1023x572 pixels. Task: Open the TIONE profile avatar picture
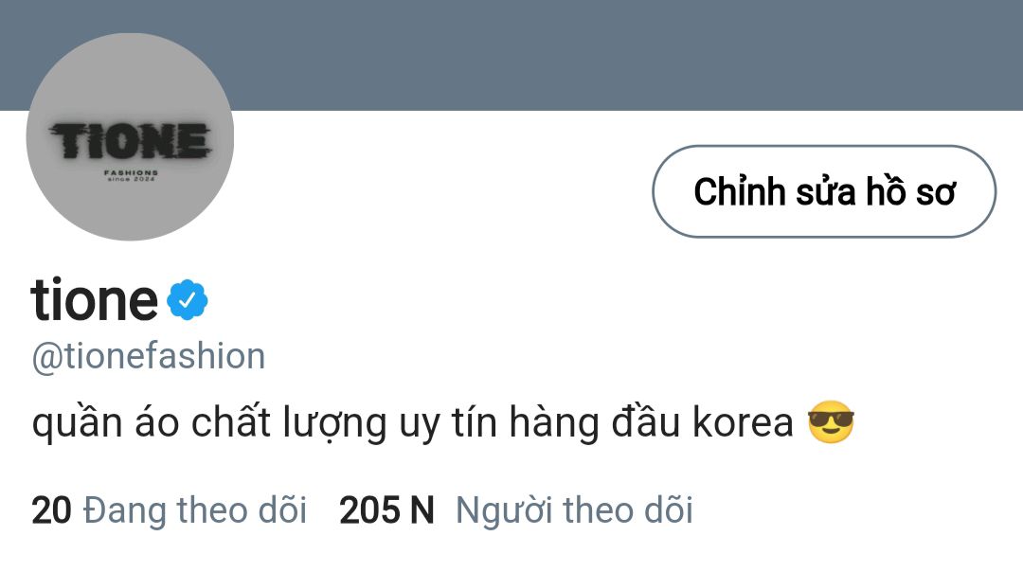pos(130,137)
